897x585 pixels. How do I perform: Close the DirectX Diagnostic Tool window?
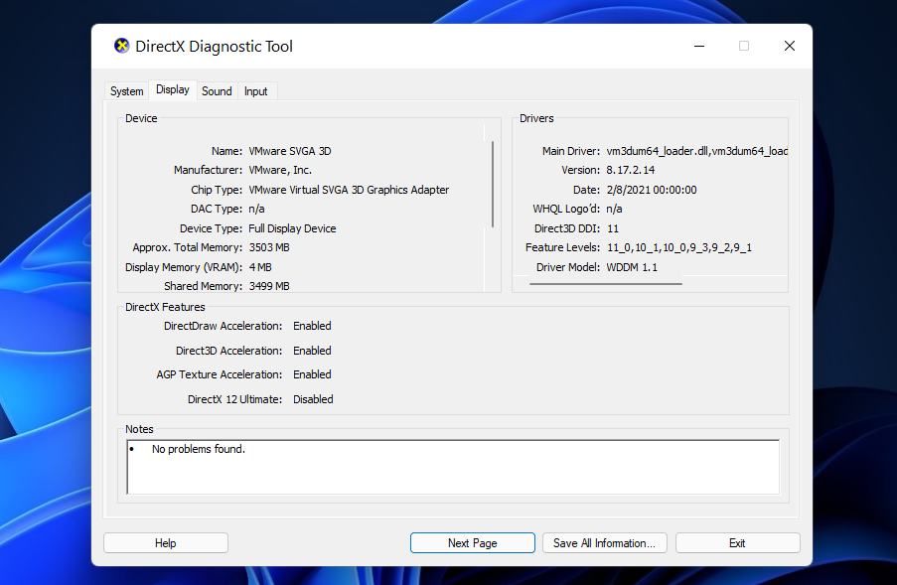click(x=790, y=46)
